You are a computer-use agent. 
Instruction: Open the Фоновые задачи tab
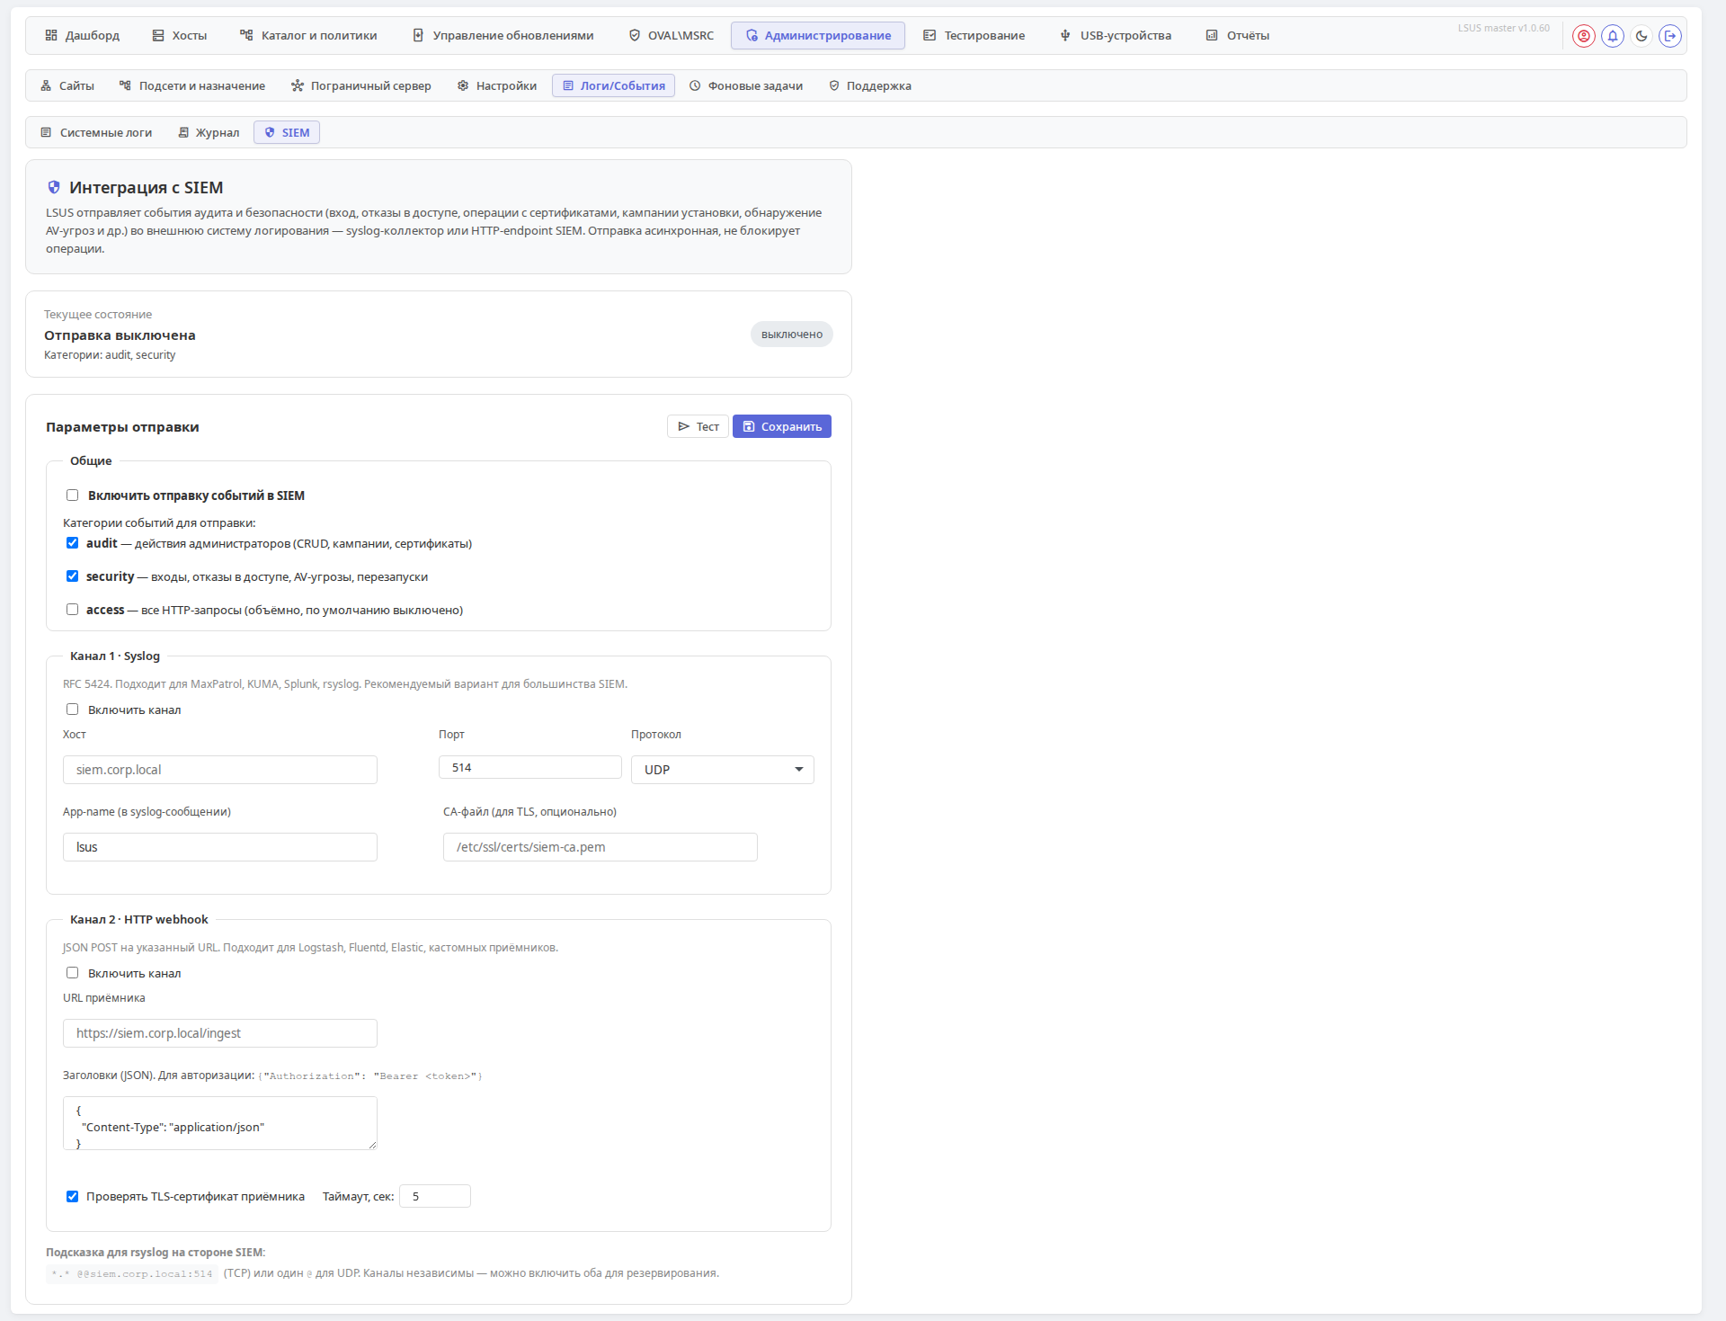pyautogui.click(x=746, y=86)
